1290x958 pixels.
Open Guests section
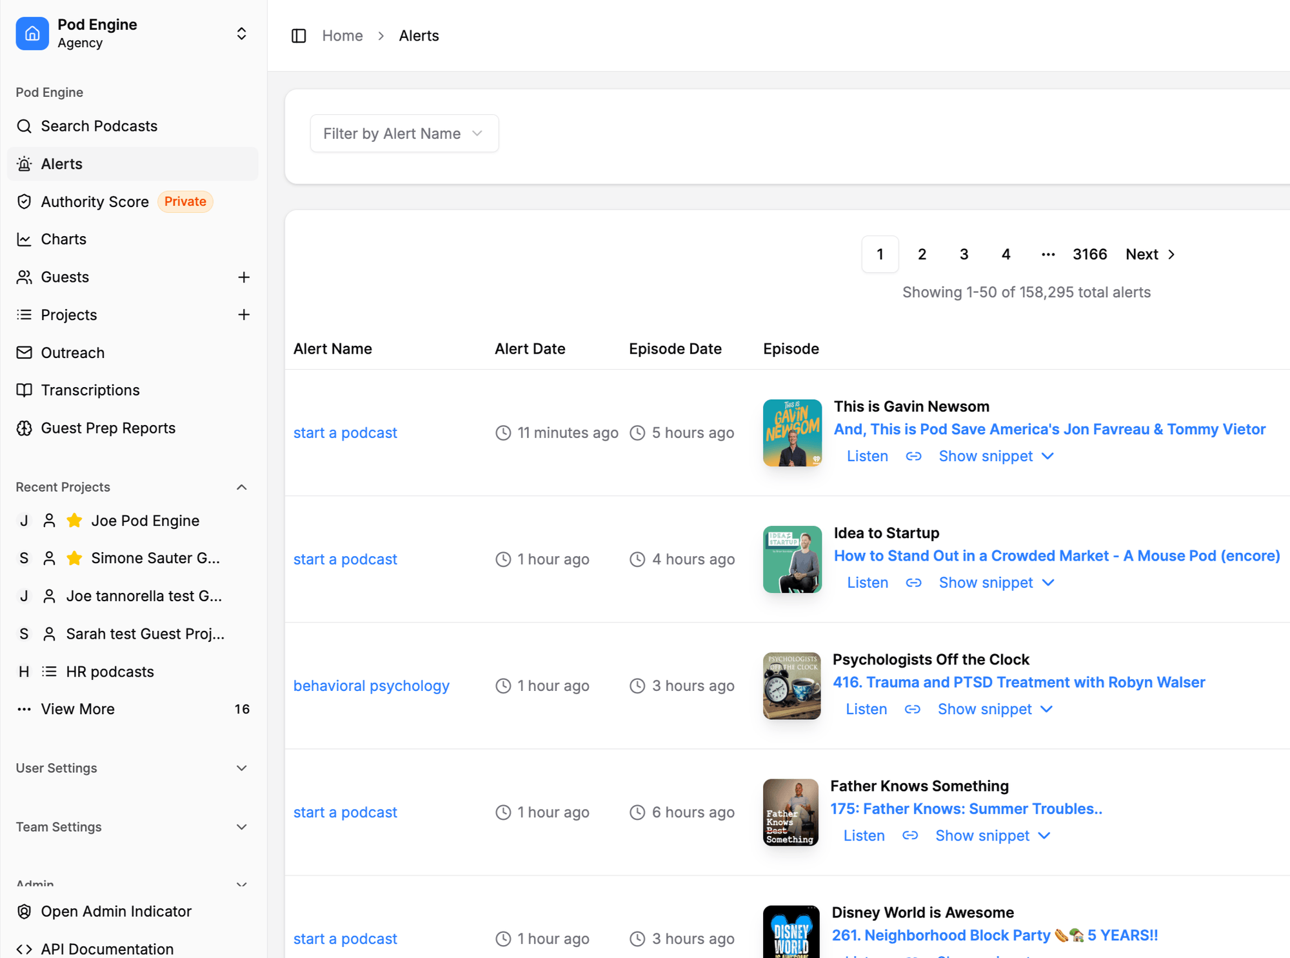pyautogui.click(x=64, y=277)
